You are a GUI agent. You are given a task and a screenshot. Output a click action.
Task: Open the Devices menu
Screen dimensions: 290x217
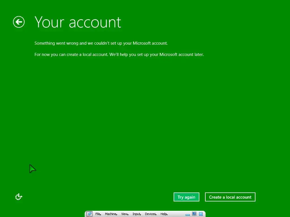[151, 214]
